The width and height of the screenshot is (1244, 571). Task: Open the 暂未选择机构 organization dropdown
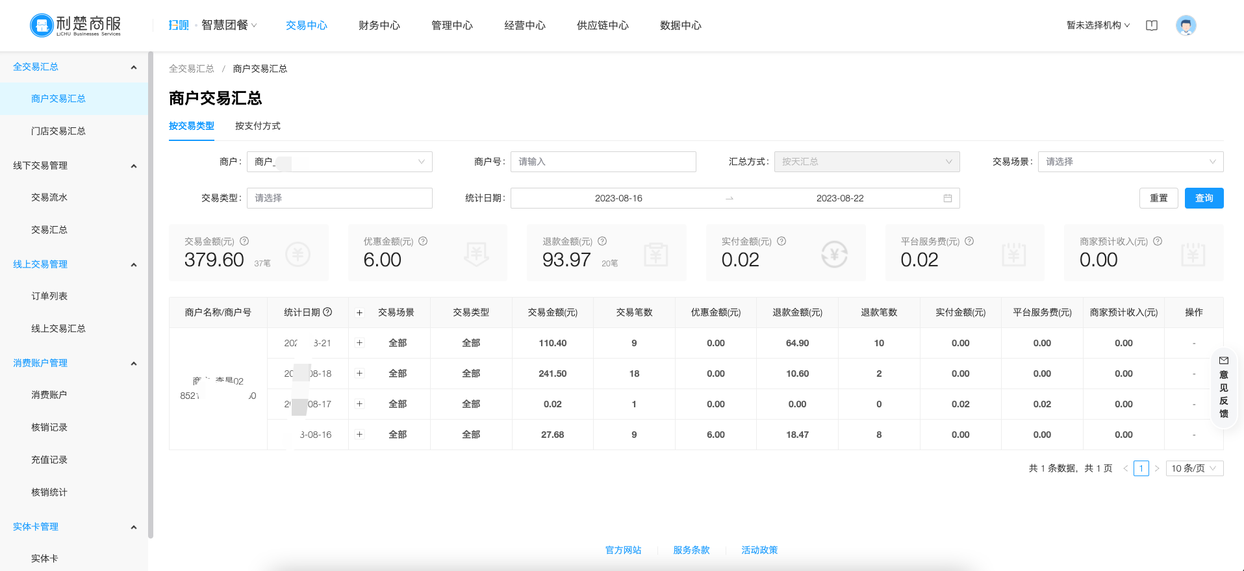tap(1098, 25)
